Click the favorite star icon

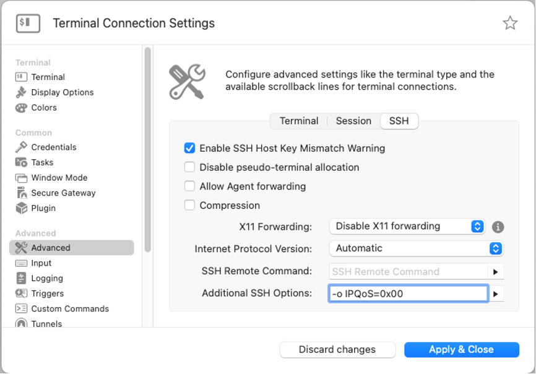click(509, 24)
